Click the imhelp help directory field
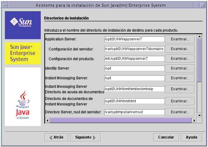208x147 pixels. click(x=134, y=89)
